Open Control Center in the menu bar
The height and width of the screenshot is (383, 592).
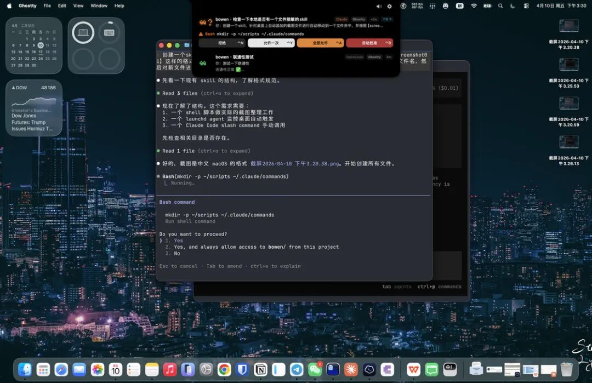pyautogui.click(x=526, y=5)
